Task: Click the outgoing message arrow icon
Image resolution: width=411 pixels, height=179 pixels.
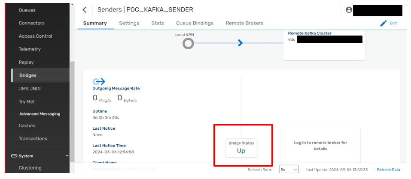Action: coord(99,81)
